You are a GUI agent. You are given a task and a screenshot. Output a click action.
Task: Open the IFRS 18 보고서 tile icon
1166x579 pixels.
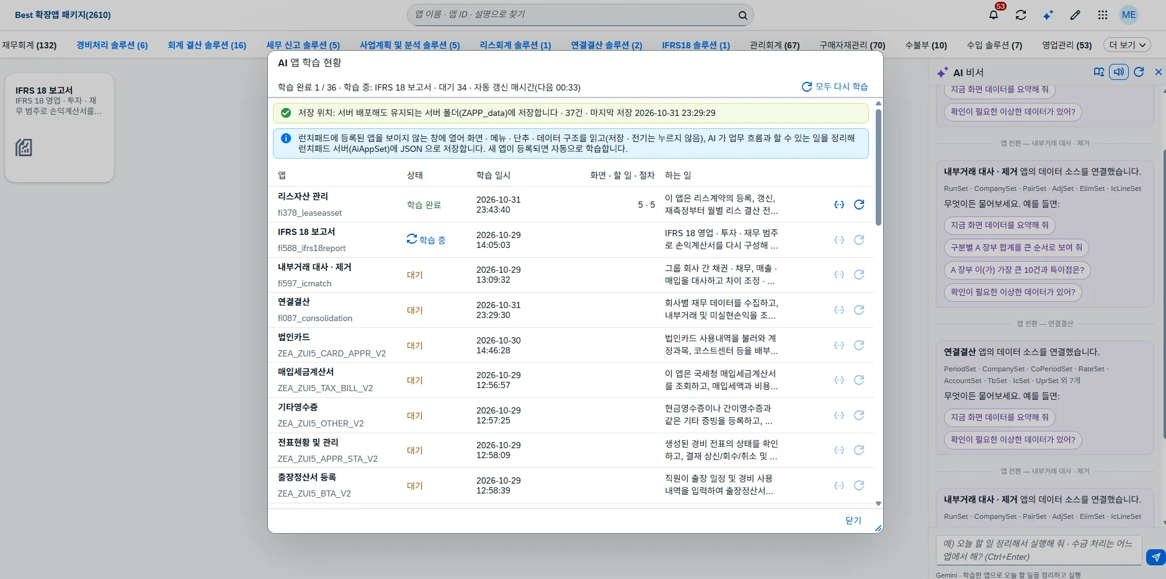click(24, 148)
